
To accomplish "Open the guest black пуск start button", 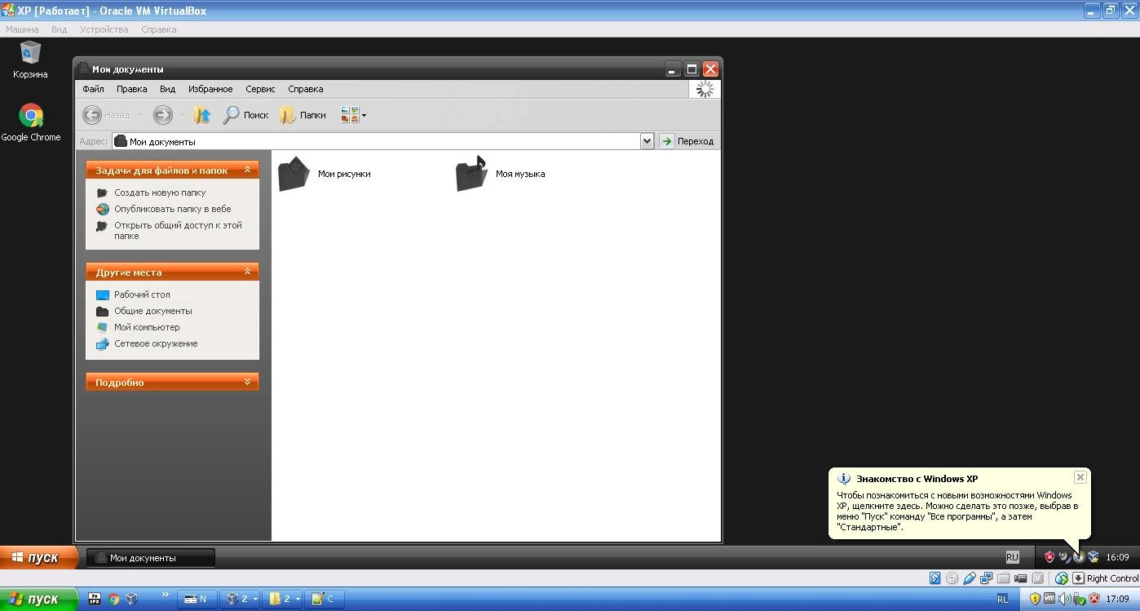I will coord(38,558).
